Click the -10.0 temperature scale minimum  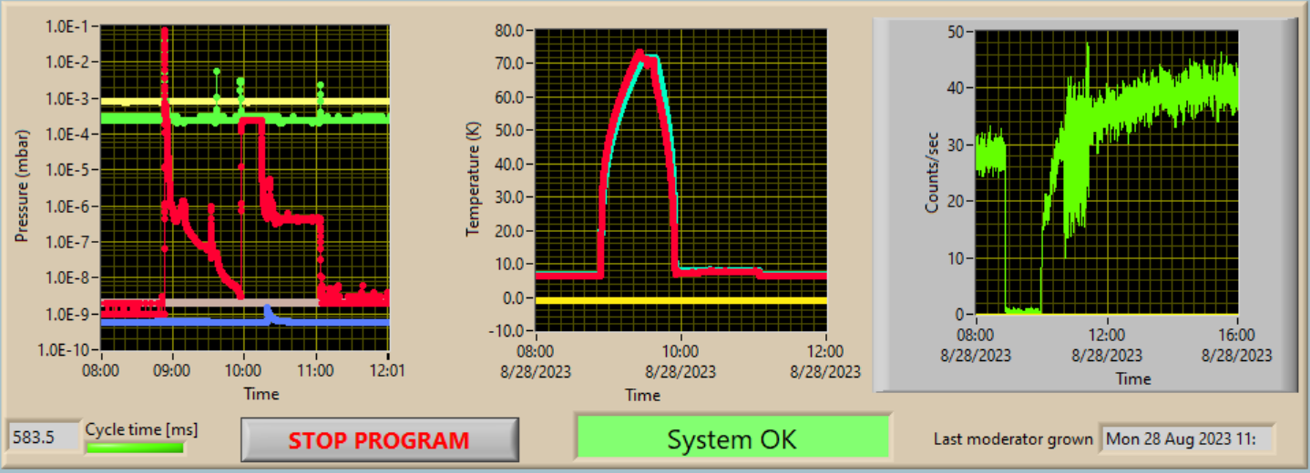pos(508,332)
